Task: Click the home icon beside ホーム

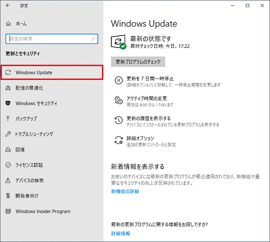Action: [x=8, y=24]
